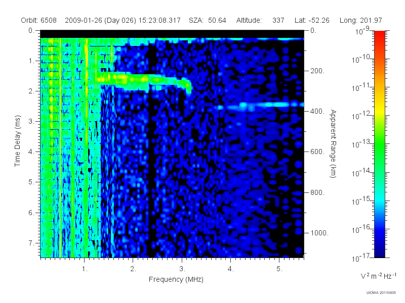Click the Long: 201.97 value
The height and width of the screenshot is (303, 405).
(360, 20)
